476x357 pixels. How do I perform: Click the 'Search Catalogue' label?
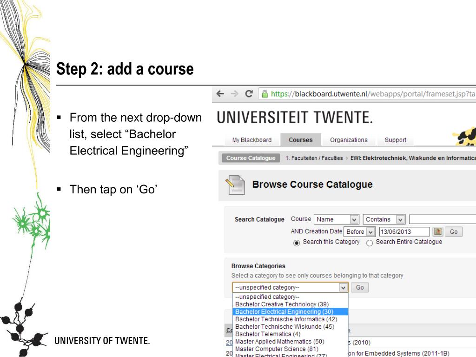pos(259,219)
